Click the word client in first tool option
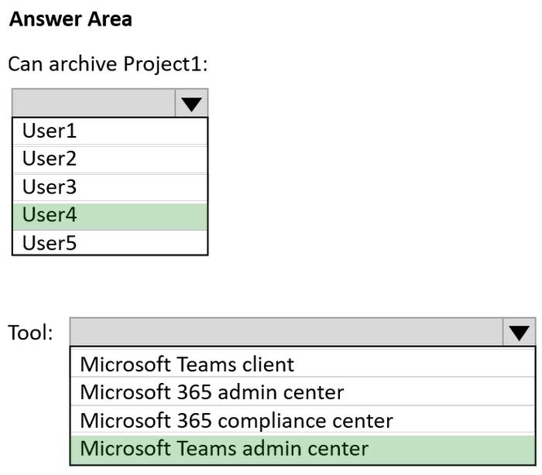Image resolution: width=542 pixels, height=475 pixels. pos(268,364)
